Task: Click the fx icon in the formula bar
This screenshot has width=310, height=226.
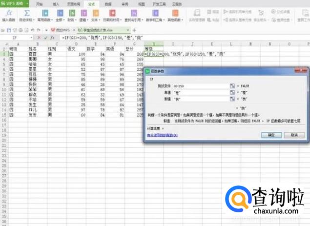Action: click(52, 38)
